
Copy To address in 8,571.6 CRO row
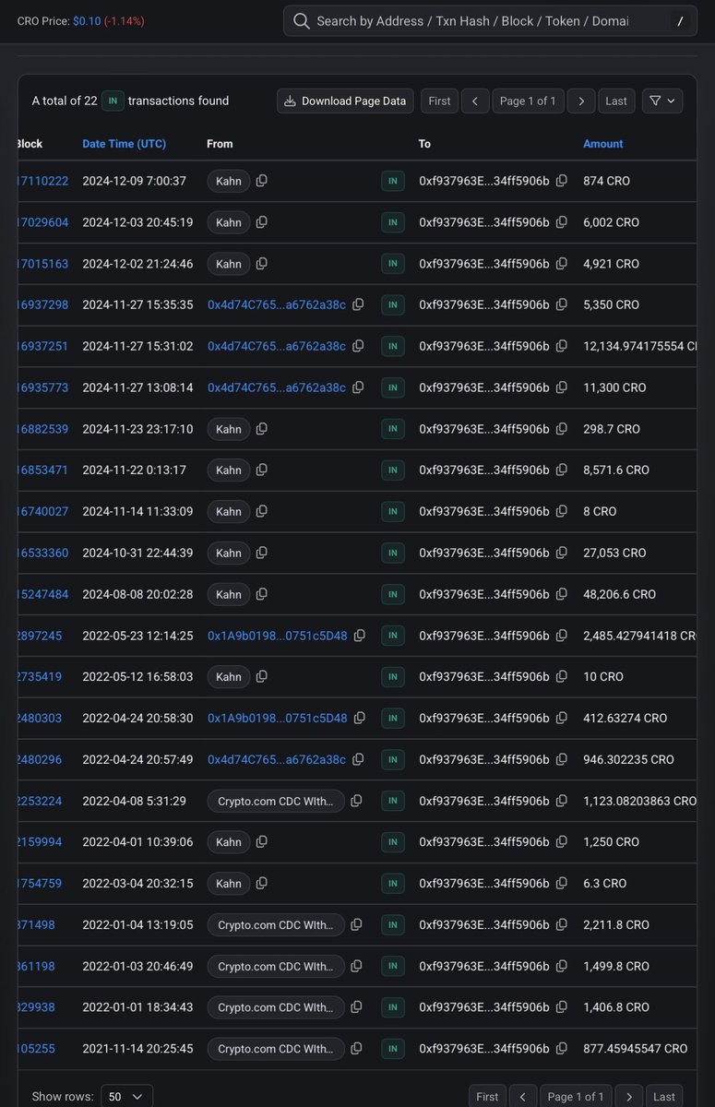[562, 470]
